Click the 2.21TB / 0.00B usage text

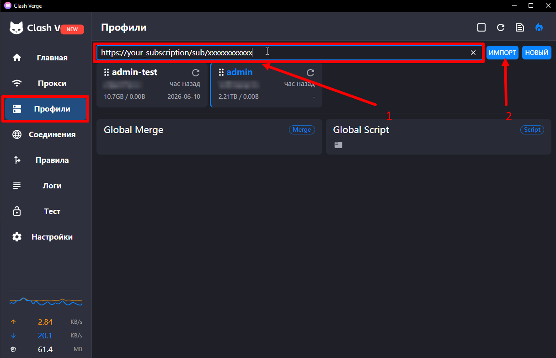point(238,96)
